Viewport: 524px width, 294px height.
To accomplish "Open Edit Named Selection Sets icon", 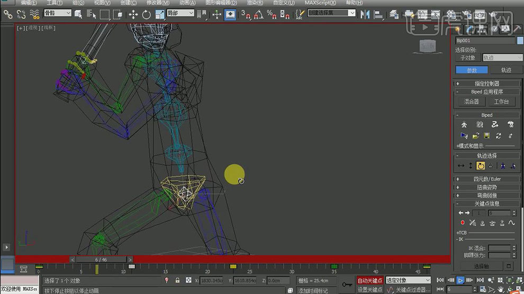I will tap(300, 14).
